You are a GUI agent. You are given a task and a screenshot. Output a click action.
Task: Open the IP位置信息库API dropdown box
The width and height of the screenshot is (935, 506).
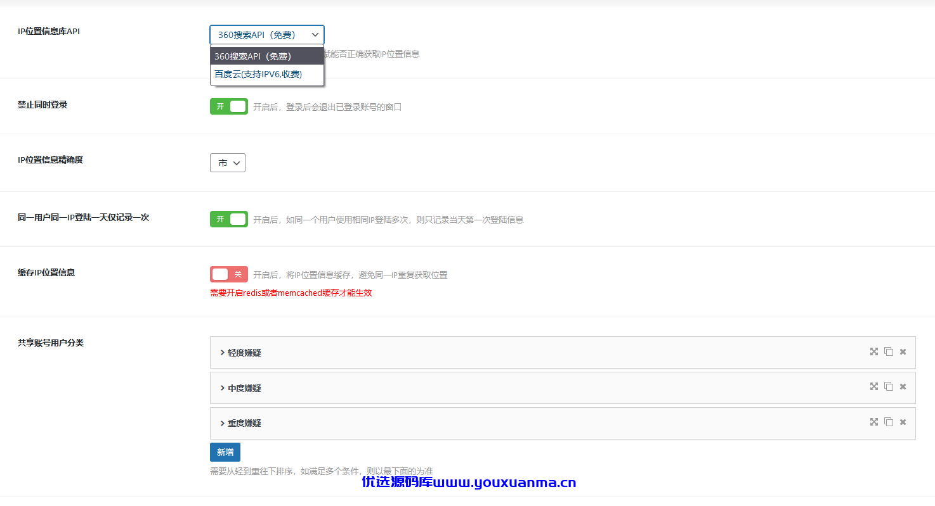267,35
